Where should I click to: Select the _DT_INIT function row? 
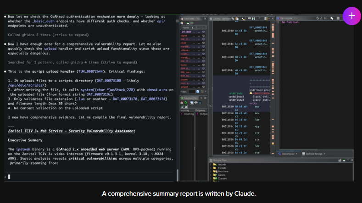coord(193,32)
